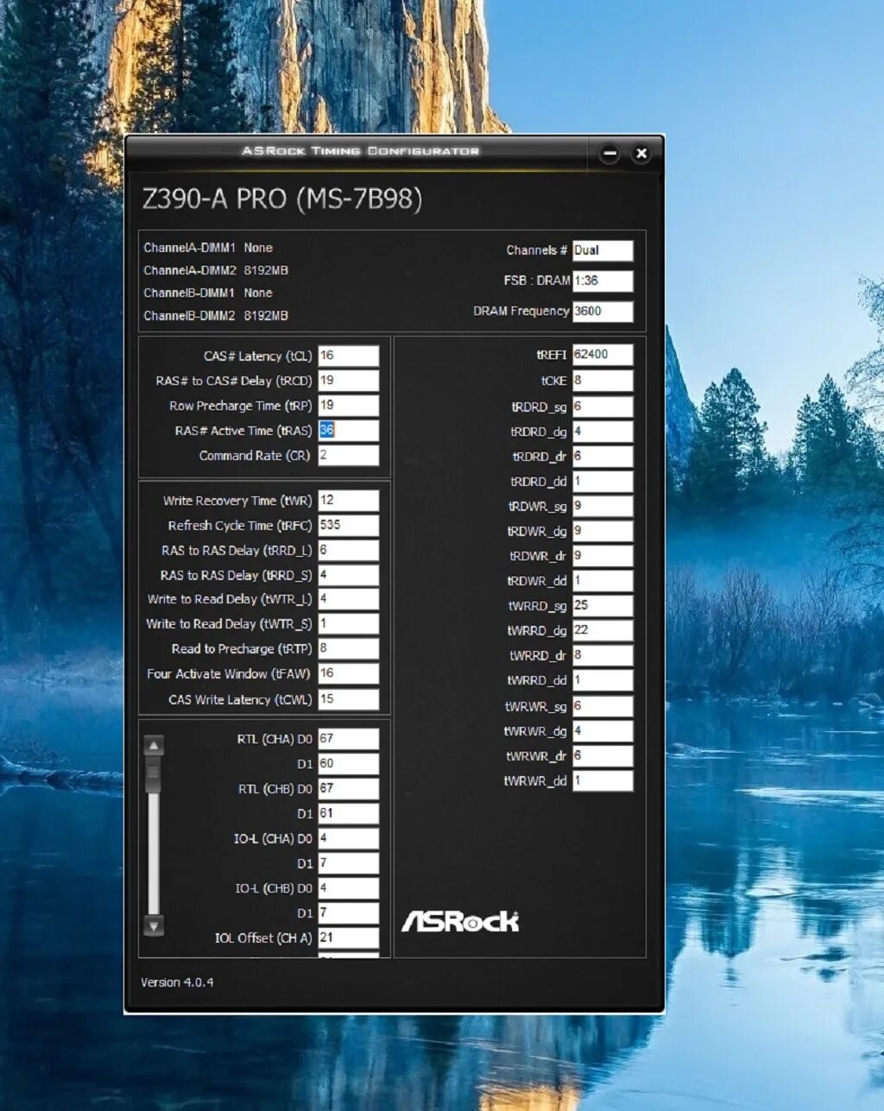Click the CAS Write Latency (tCWL) field
Image resolution: width=884 pixels, height=1111 pixels.
point(349,699)
